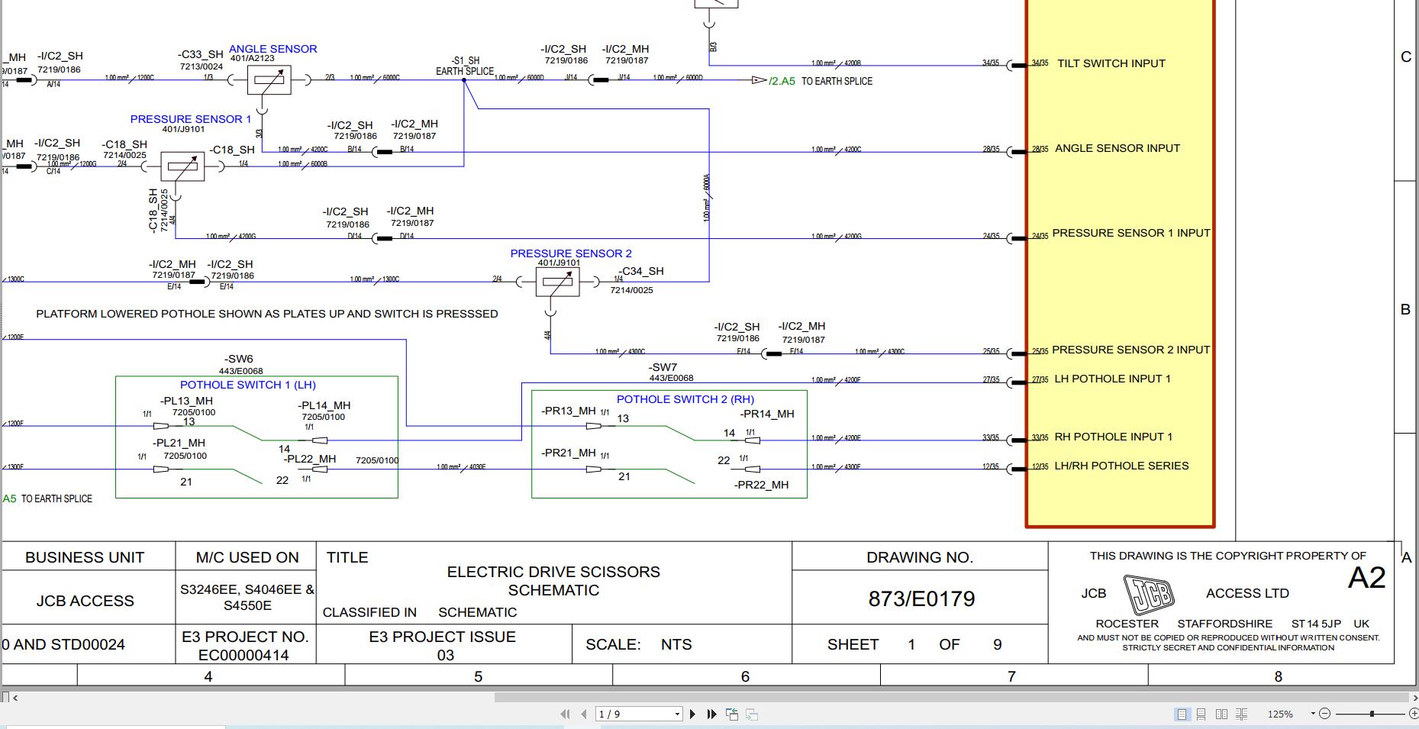This screenshot has height=729, width=1419.
Task: Click the POTHOLE SWITCH 1 (LH) title
Action: tap(248, 385)
